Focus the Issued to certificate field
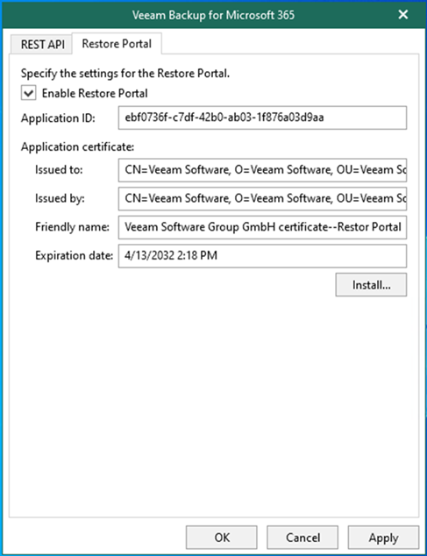Screen dimensions: 427x556 click(x=262, y=170)
